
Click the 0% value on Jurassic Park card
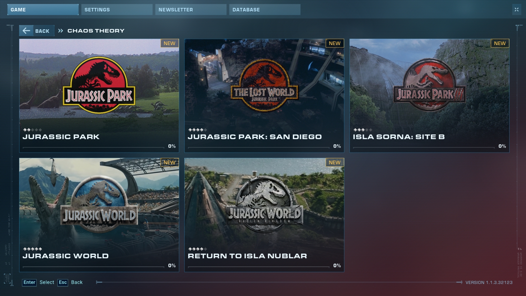(x=172, y=146)
